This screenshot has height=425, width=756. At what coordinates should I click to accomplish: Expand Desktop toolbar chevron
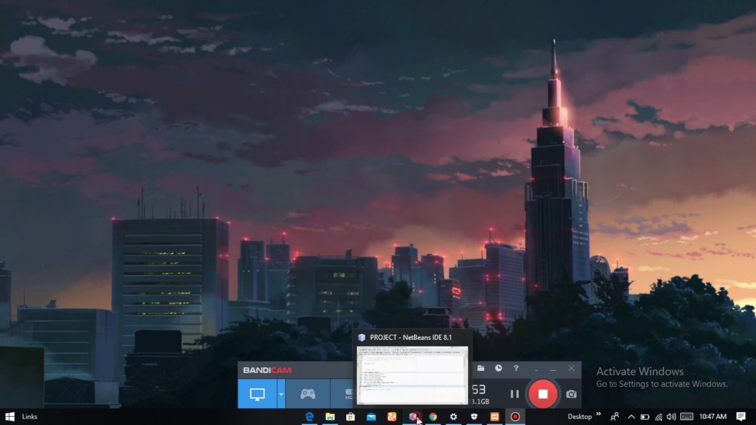pyautogui.click(x=598, y=414)
